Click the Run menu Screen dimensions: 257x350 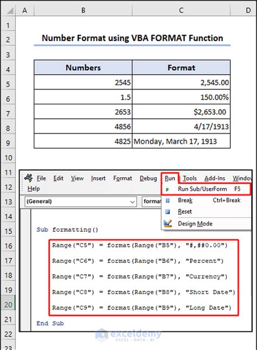(x=170, y=178)
